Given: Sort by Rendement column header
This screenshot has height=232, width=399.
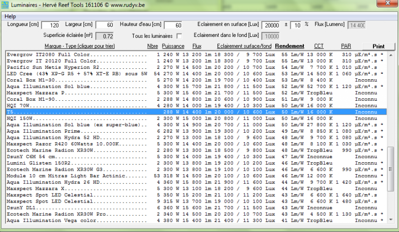Looking at the screenshot, I should pyautogui.click(x=290, y=46).
